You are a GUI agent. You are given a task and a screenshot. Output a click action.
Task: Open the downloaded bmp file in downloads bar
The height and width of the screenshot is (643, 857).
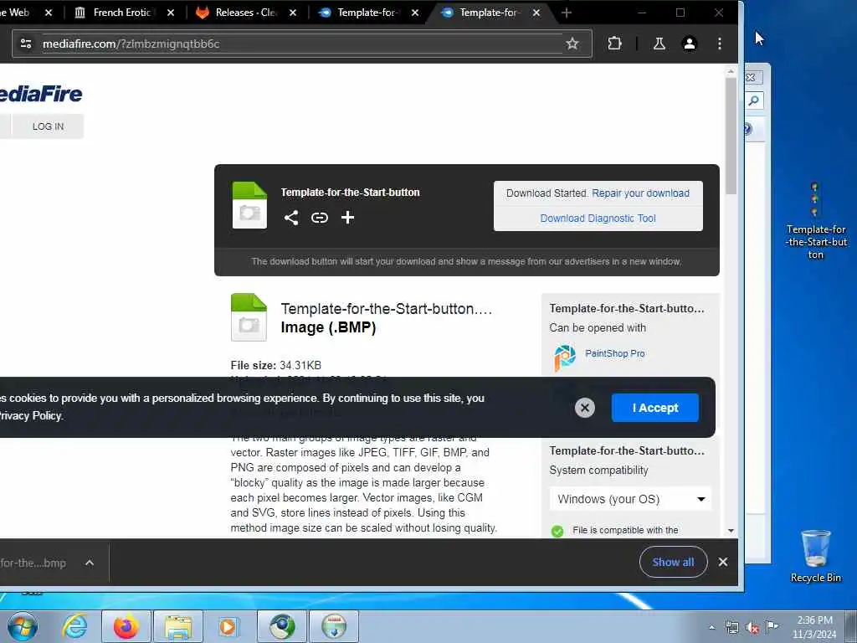(x=33, y=563)
